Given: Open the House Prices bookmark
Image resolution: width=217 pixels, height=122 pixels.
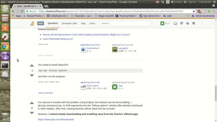Looking at the screenshot, I should point(34,16).
